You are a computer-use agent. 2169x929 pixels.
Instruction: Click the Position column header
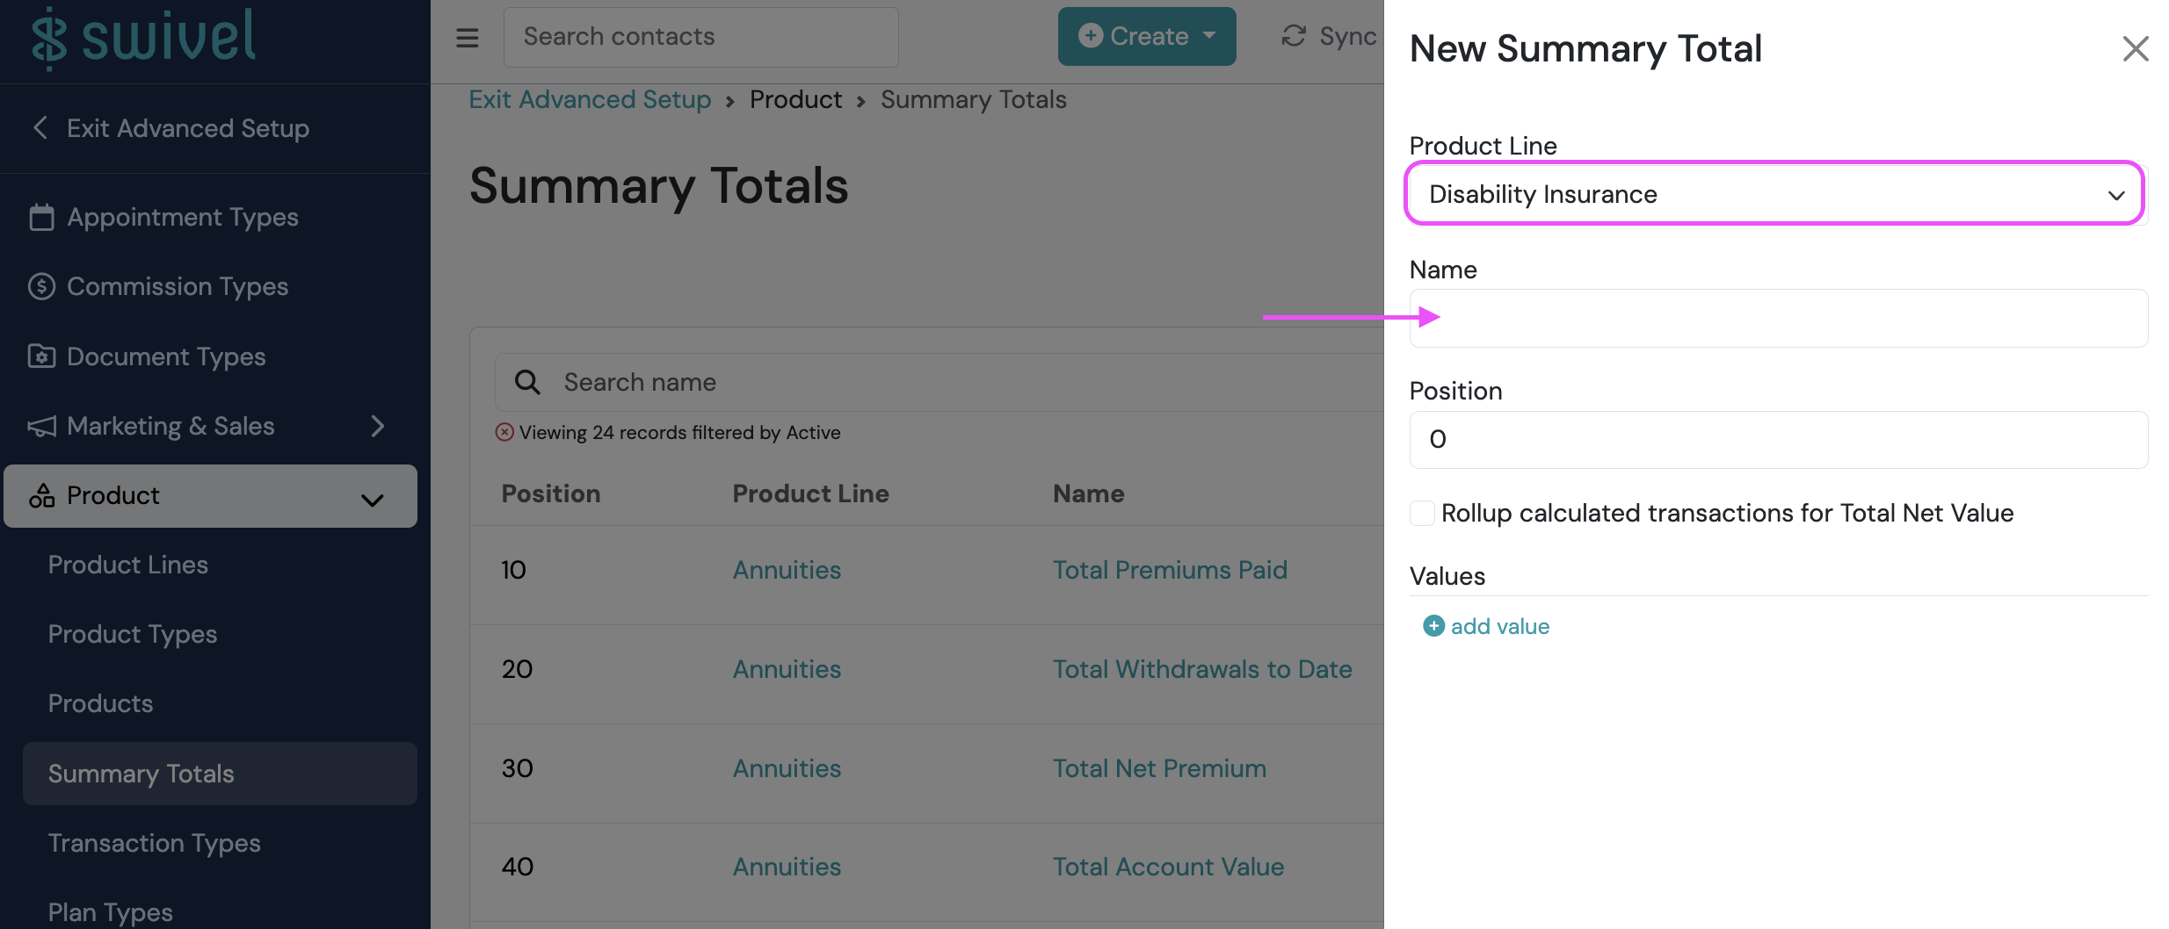pyautogui.click(x=550, y=493)
